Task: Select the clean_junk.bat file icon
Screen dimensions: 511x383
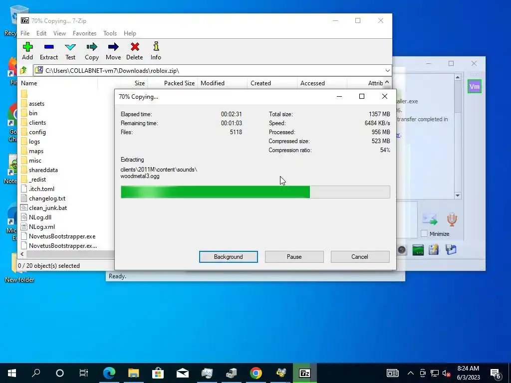Action: (24, 208)
